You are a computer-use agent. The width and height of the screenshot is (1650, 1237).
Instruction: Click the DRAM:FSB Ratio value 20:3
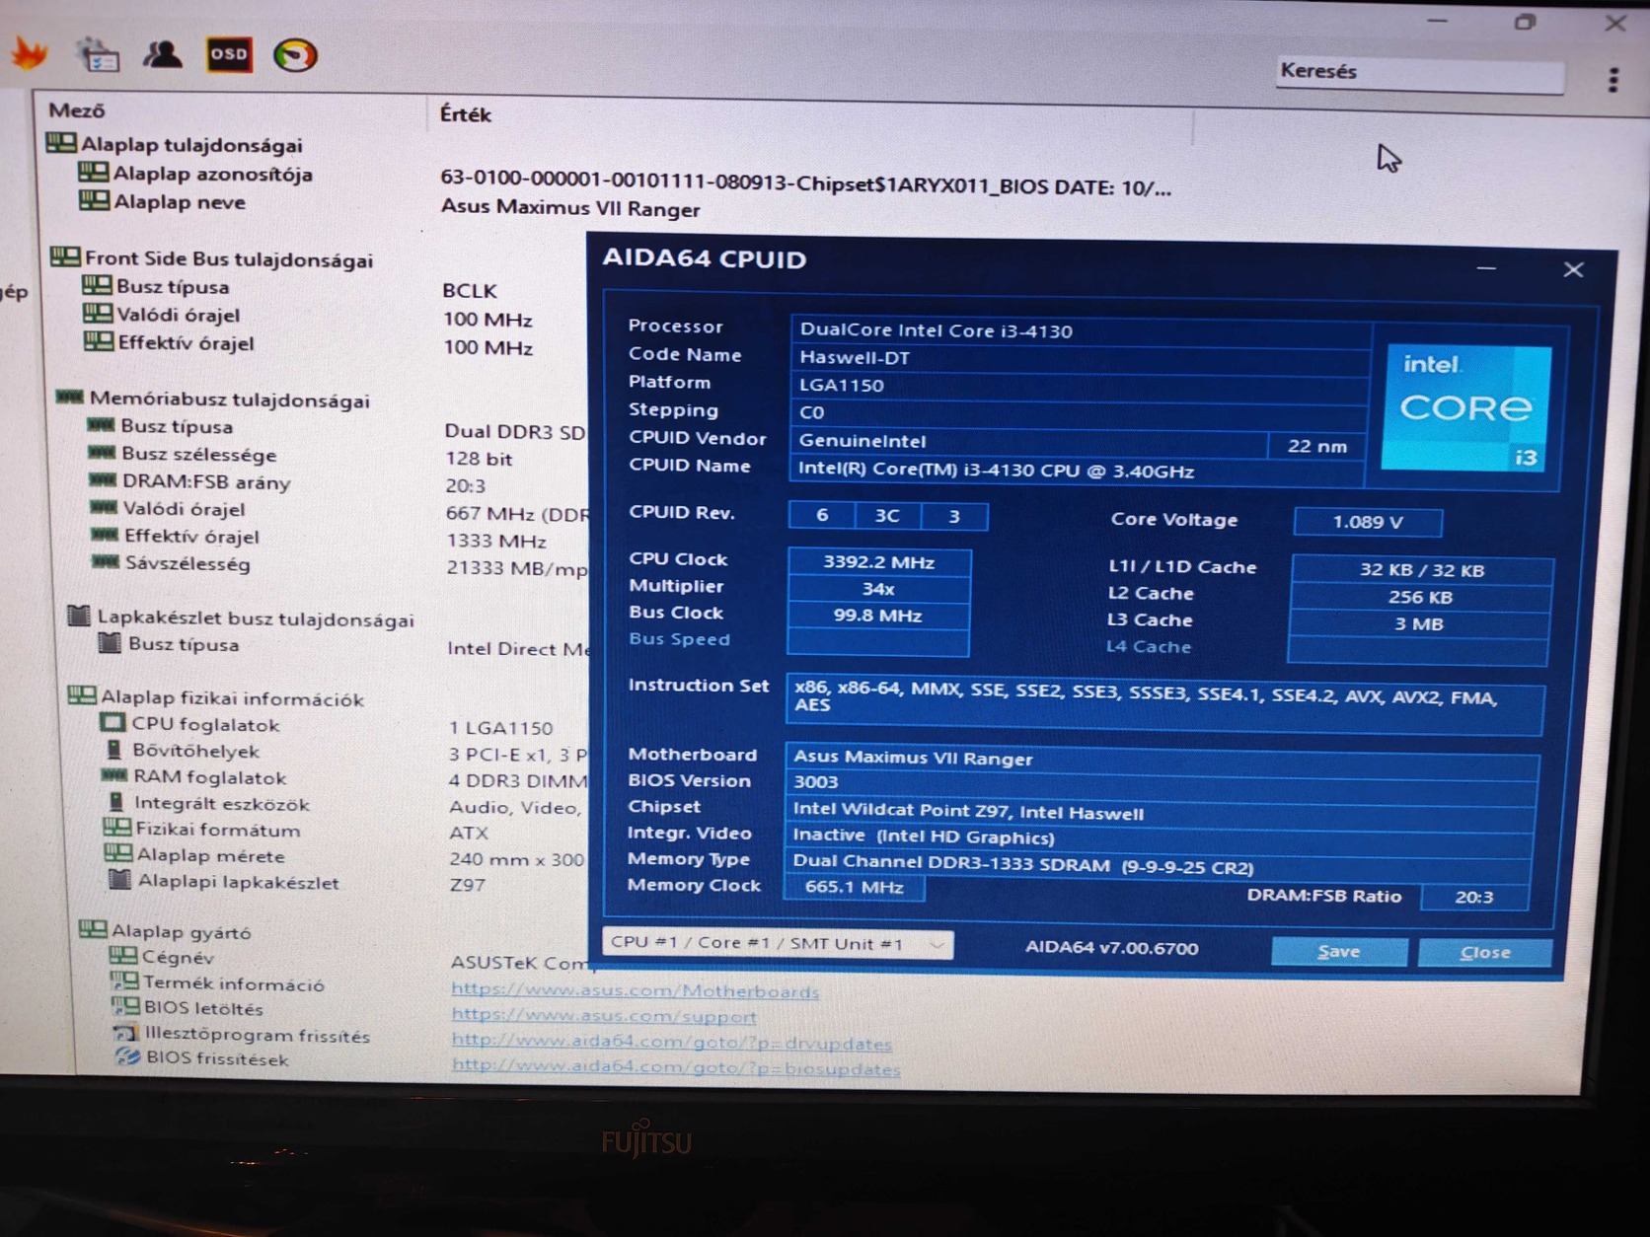(1474, 897)
